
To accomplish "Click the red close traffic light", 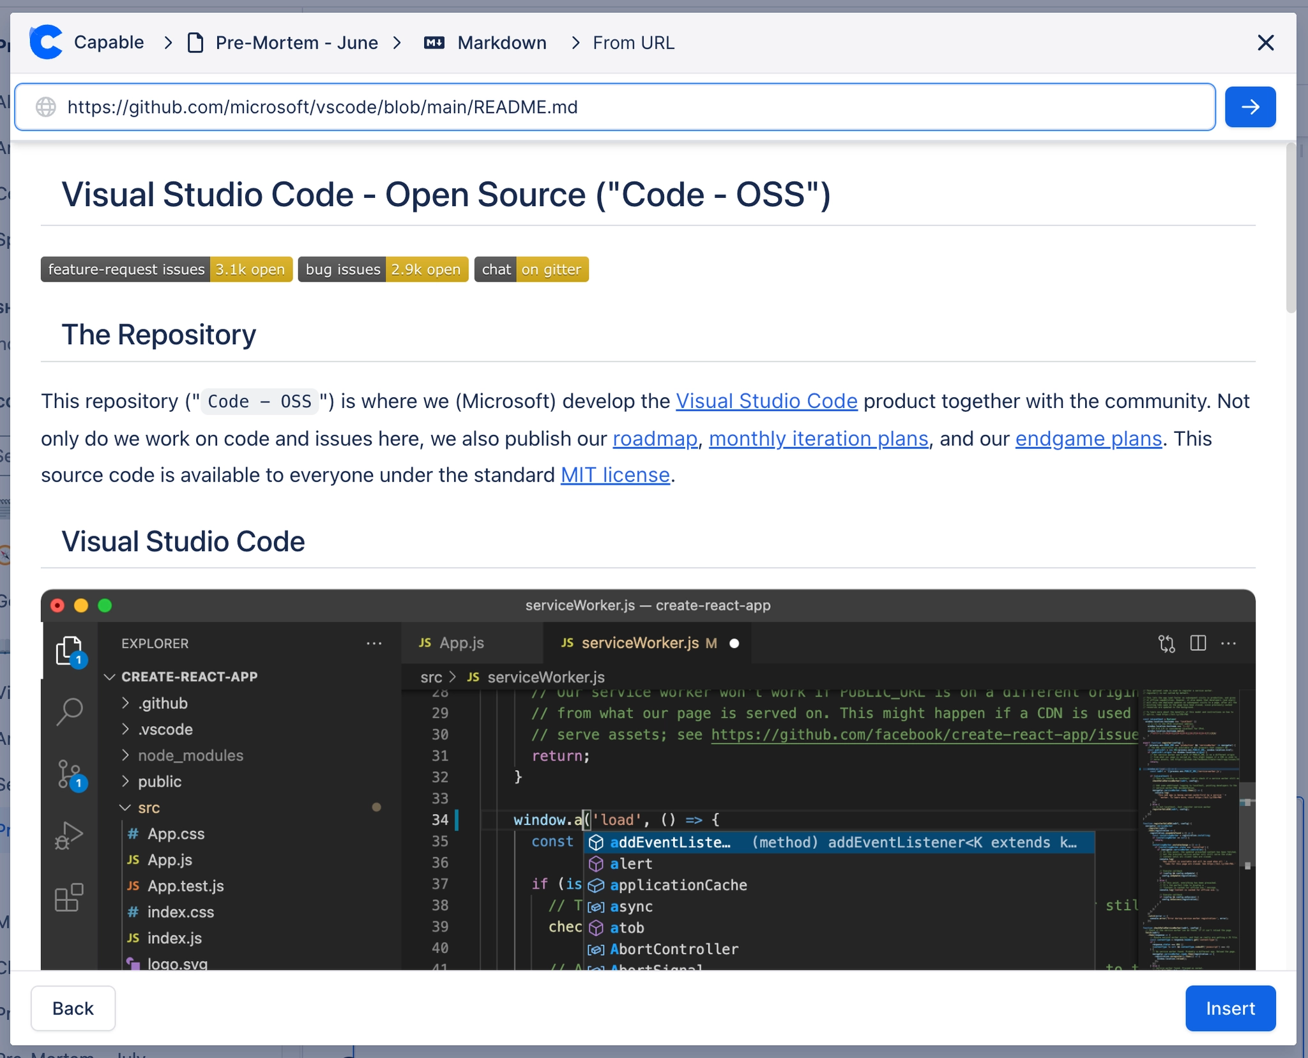I will coord(57,605).
